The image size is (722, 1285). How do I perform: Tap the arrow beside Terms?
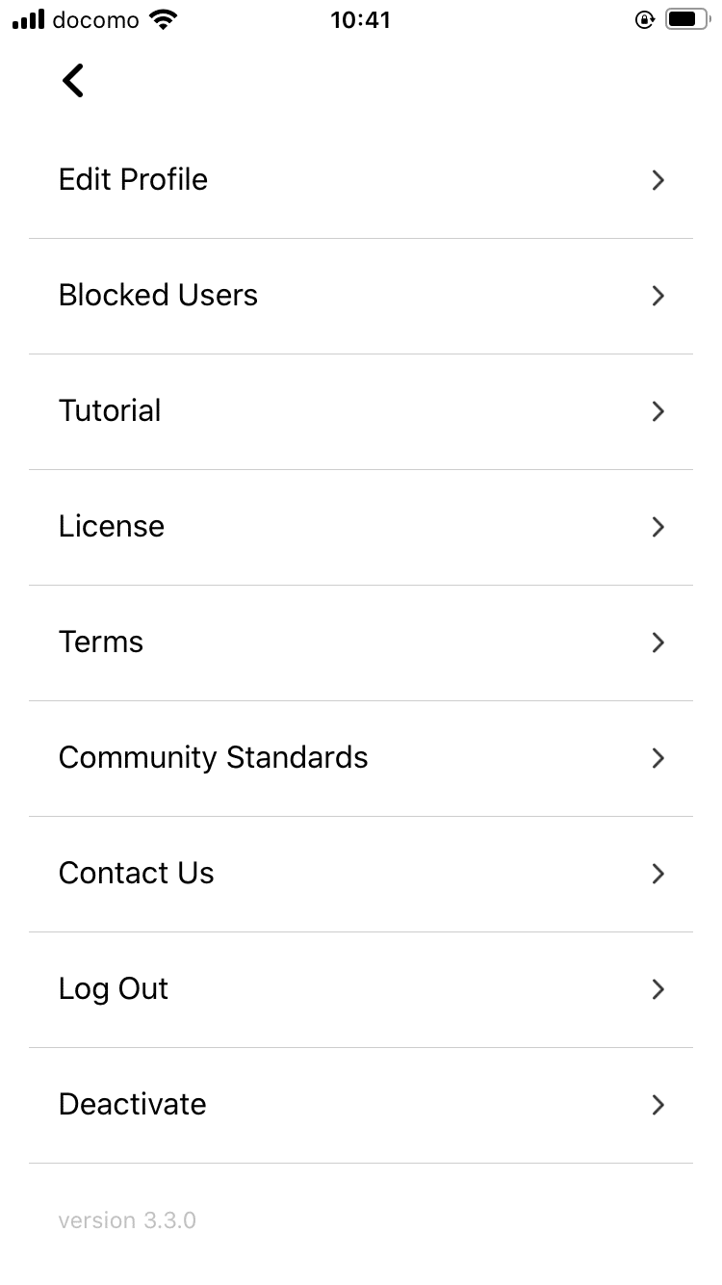(658, 642)
